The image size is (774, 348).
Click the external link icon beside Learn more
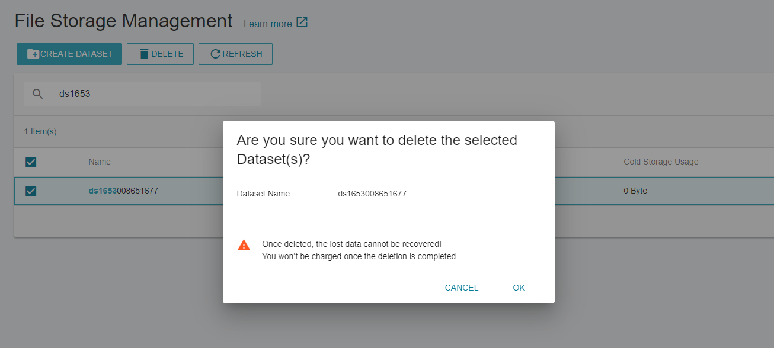302,22
